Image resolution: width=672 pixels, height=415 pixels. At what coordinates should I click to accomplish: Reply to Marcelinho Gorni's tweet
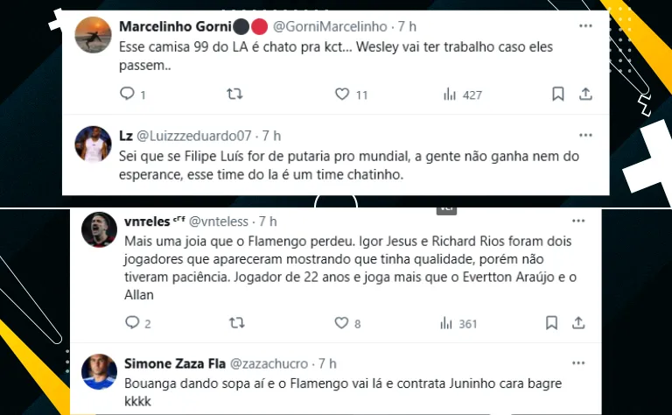[127, 94]
